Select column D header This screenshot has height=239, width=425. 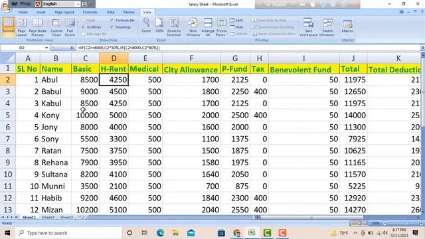[114, 58]
